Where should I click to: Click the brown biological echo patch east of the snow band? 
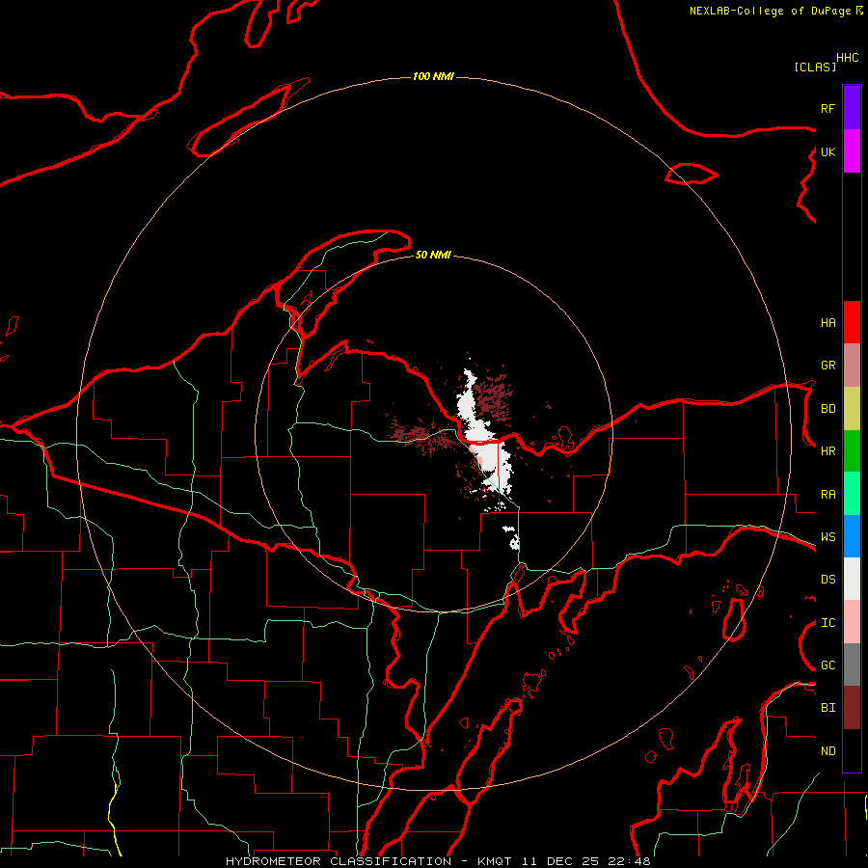tap(492, 395)
